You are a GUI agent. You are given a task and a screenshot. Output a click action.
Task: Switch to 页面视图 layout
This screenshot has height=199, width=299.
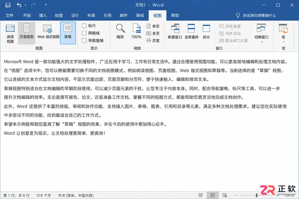click(26, 33)
